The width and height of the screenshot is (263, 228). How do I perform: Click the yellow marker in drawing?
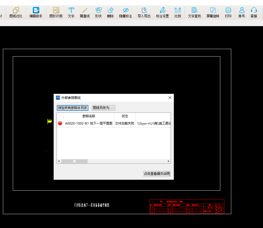coord(49,121)
